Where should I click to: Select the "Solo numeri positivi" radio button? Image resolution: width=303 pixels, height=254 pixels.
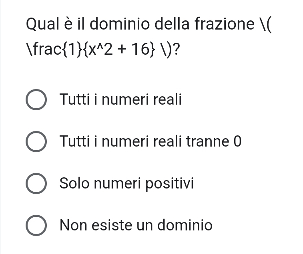pos(36,184)
